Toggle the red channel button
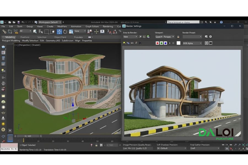248x165 pixels. 157,43
